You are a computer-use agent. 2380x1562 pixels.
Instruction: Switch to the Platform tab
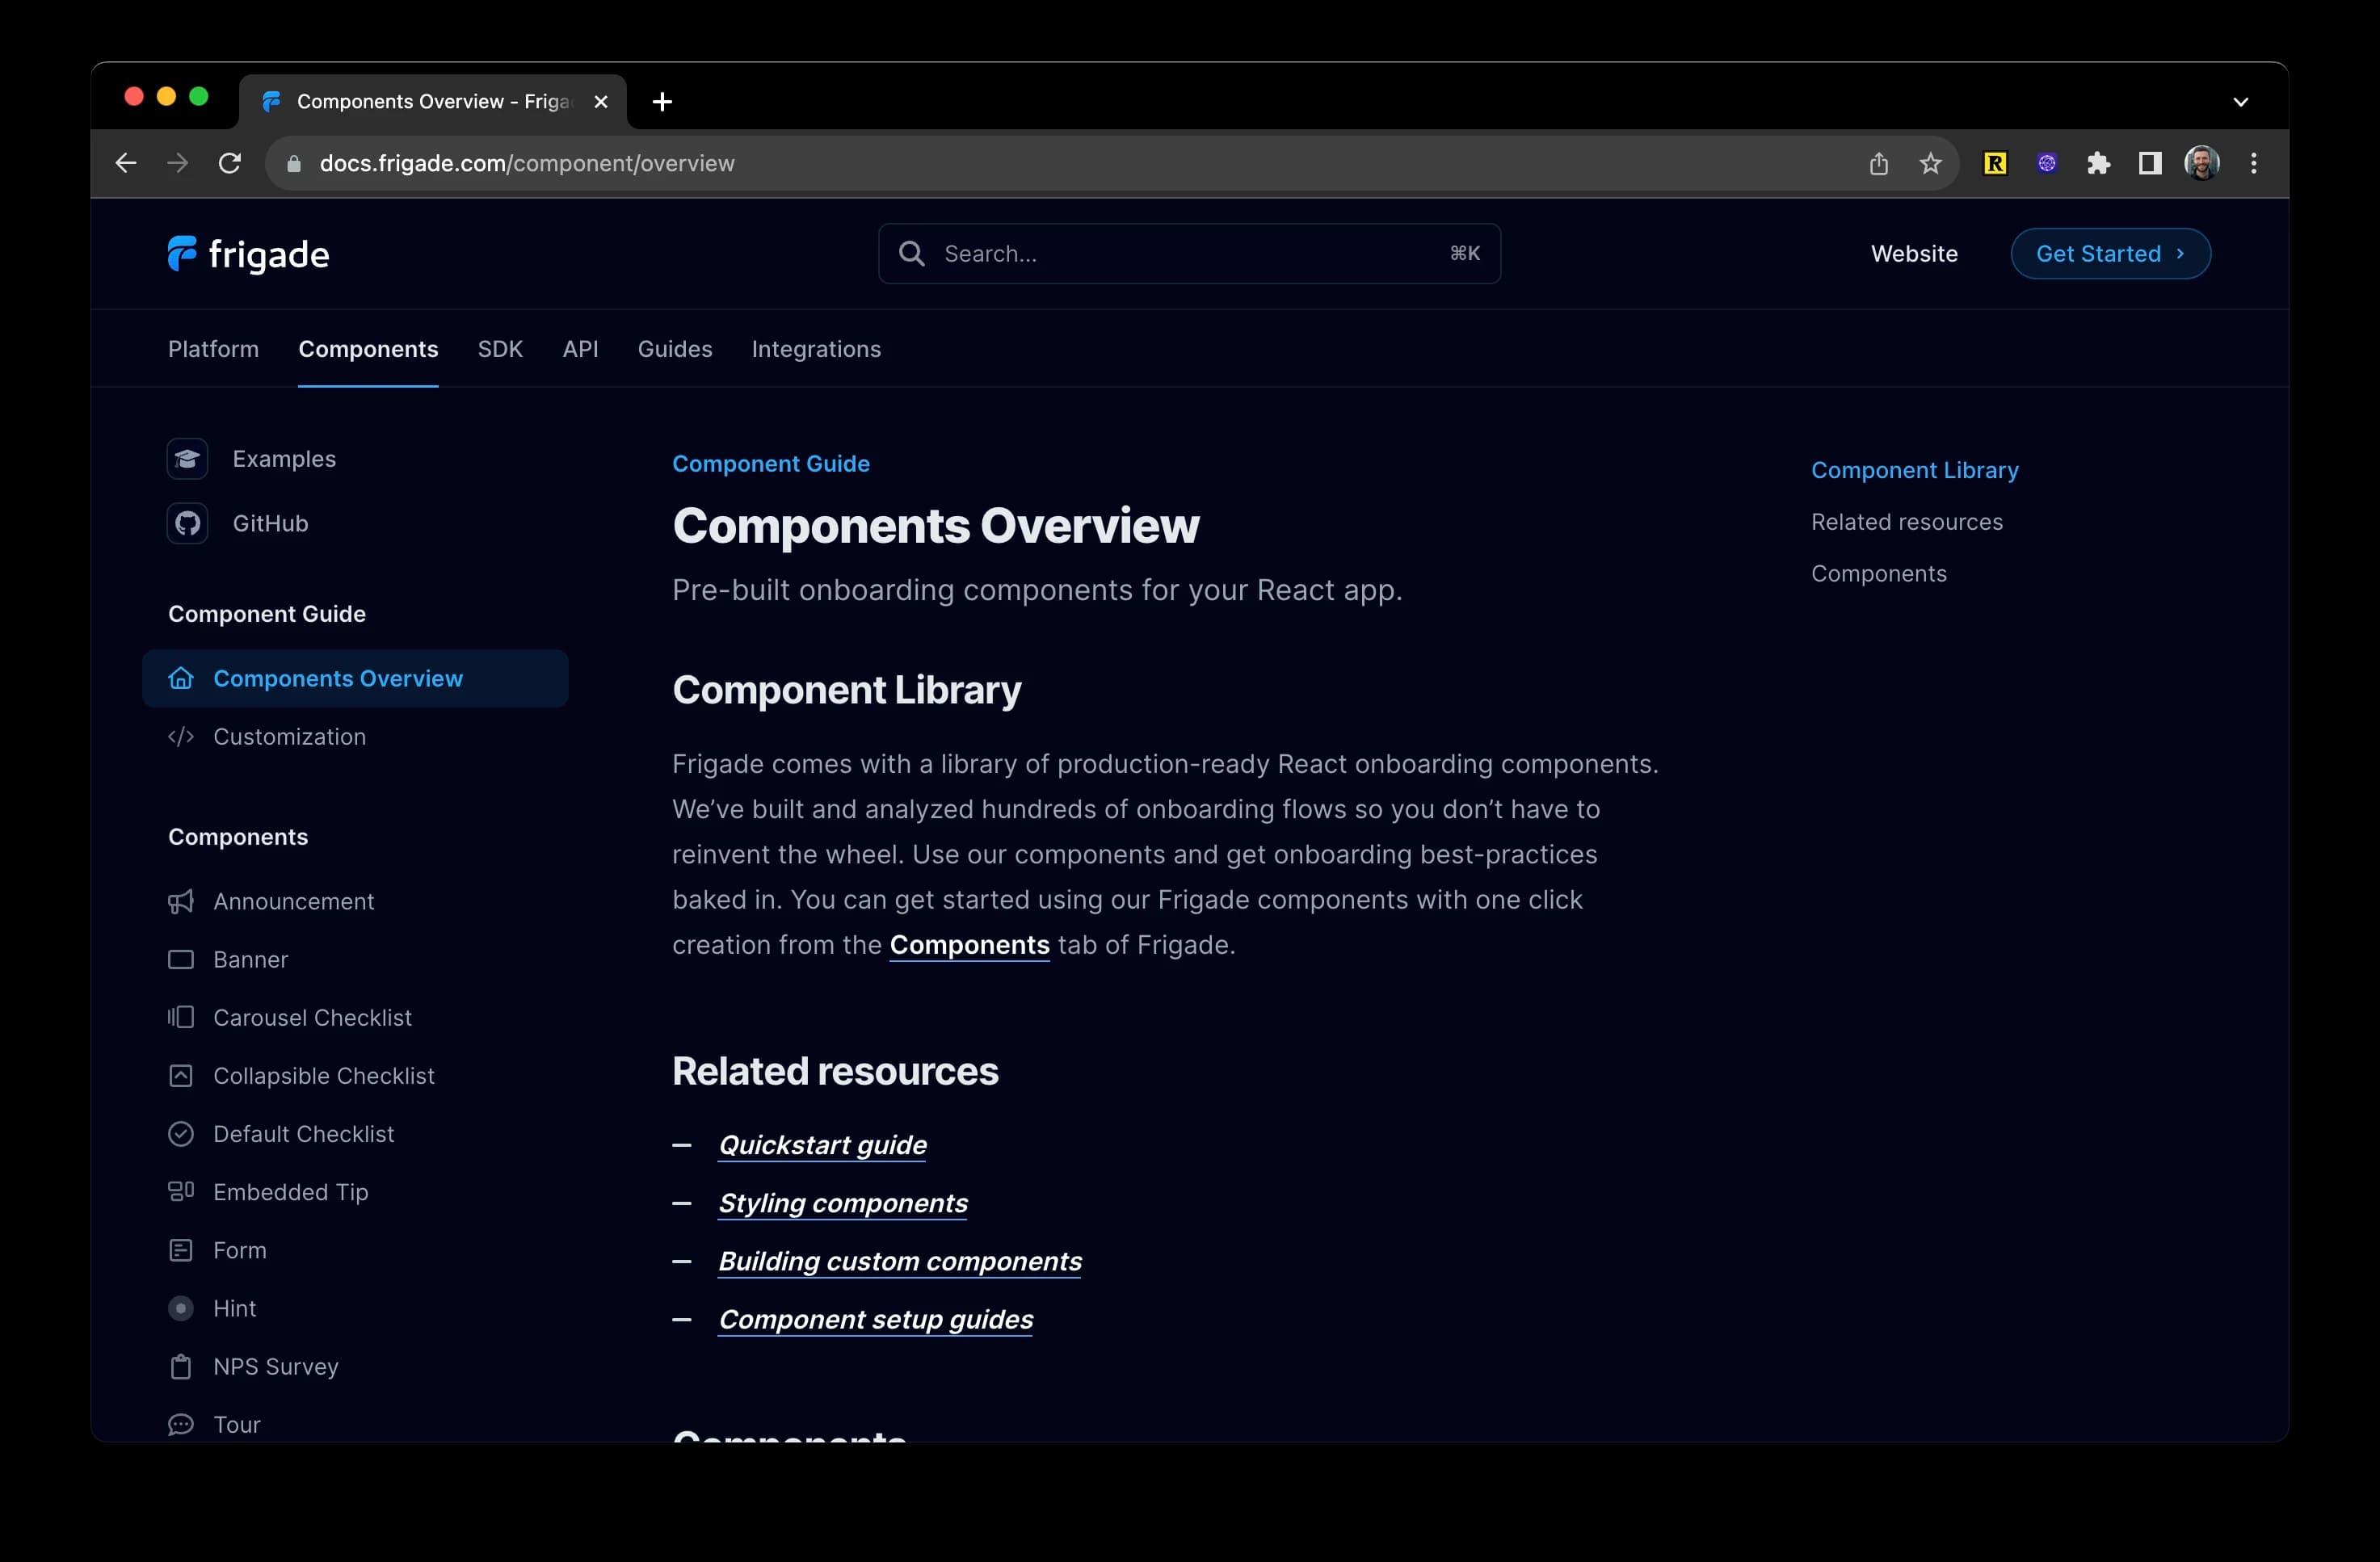(x=213, y=349)
